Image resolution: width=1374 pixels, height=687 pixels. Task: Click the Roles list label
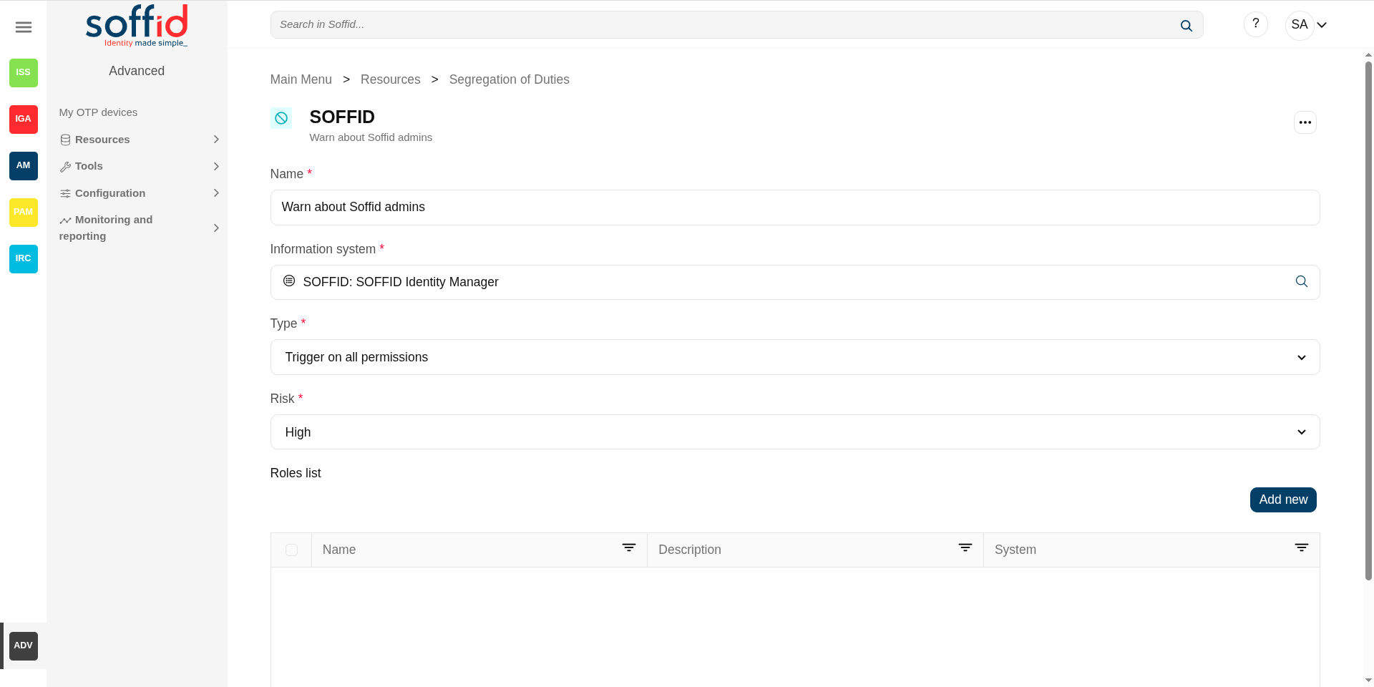pyautogui.click(x=296, y=473)
